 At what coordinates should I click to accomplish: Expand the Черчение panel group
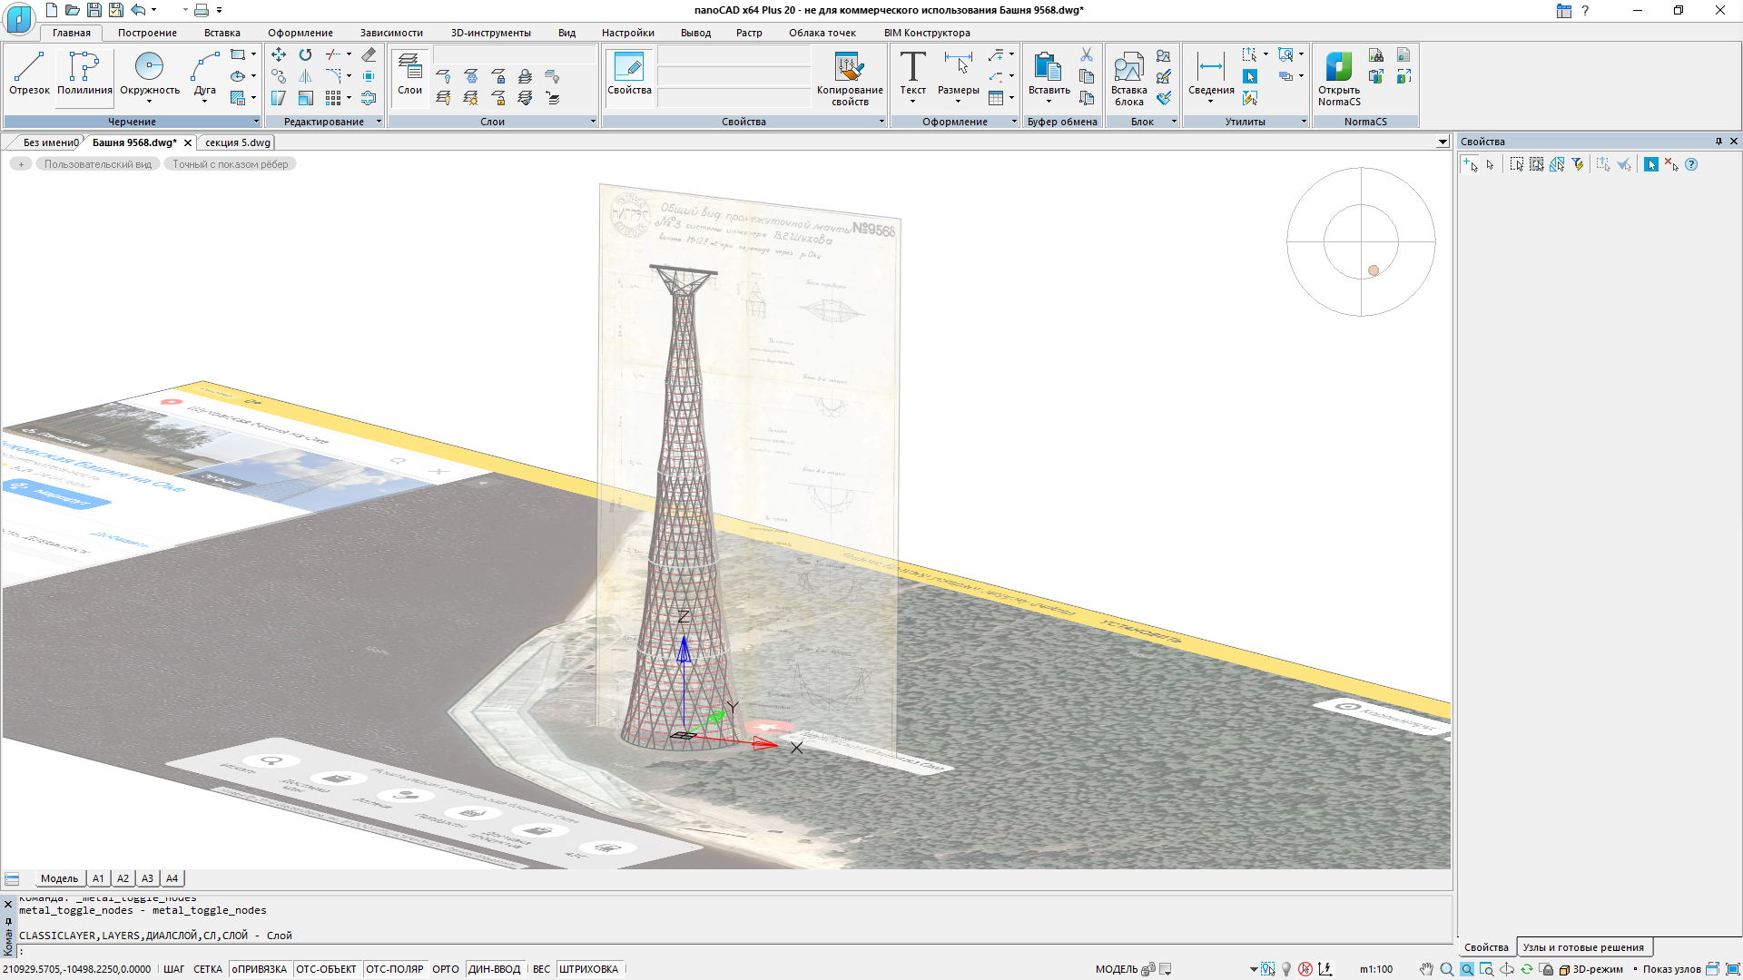[256, 122]
